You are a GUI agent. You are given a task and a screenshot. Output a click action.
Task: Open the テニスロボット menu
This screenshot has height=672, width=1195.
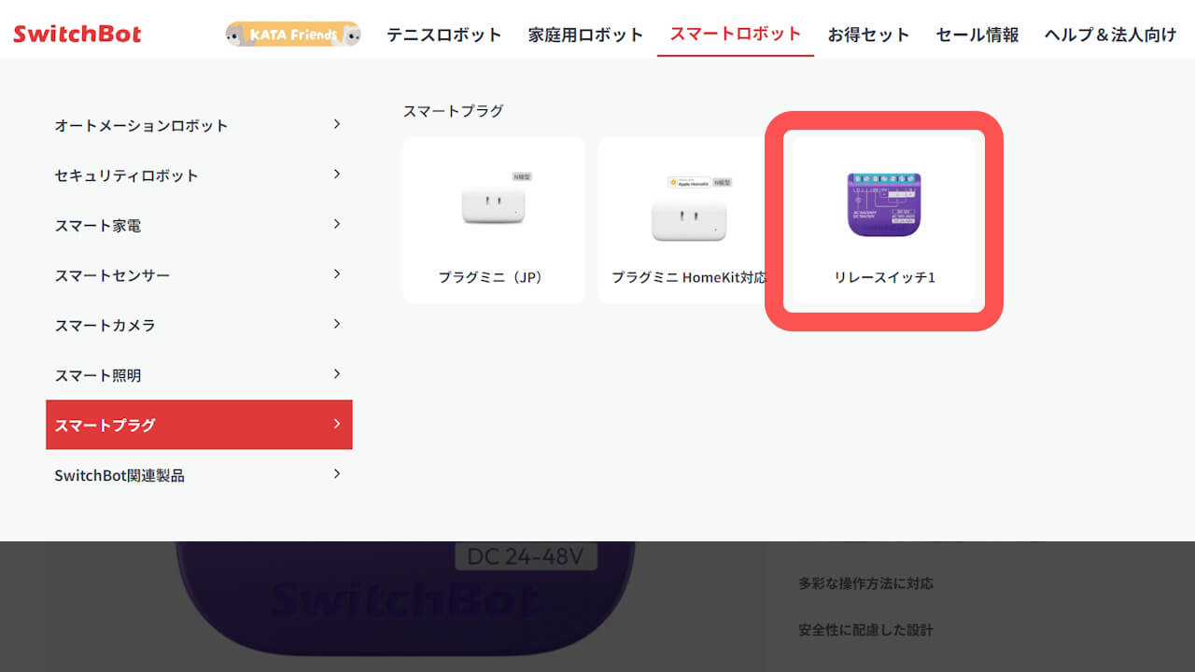pos(444,35)
